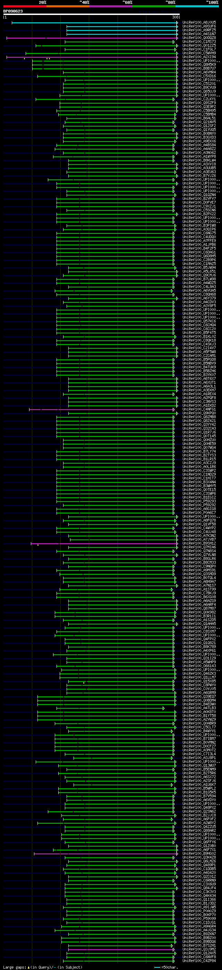Click the UniRef100_C3X6U9 label
Viewport: 222px width, 970px height.
tap(199, 884)
